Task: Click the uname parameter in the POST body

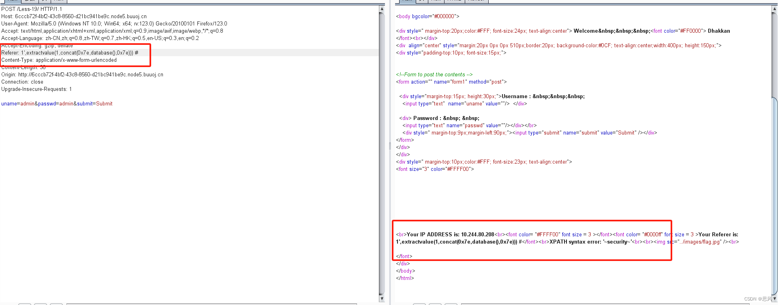Action: [x=18, y=103]
